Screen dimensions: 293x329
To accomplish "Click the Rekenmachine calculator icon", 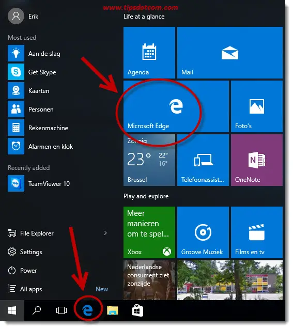I will pos(16,128).
